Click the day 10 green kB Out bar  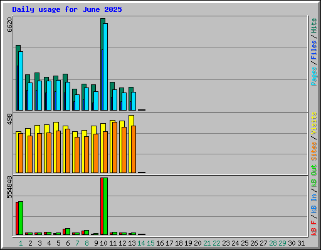[105, 206]
